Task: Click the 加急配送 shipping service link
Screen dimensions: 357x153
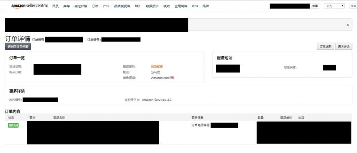Action: coord(157,67)
